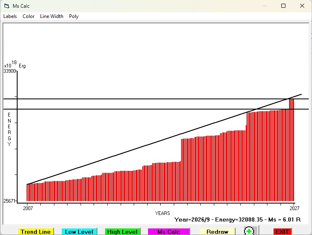Click the Year/Energy/Ms readout text
312x235 pixels.
coord(238,219)
